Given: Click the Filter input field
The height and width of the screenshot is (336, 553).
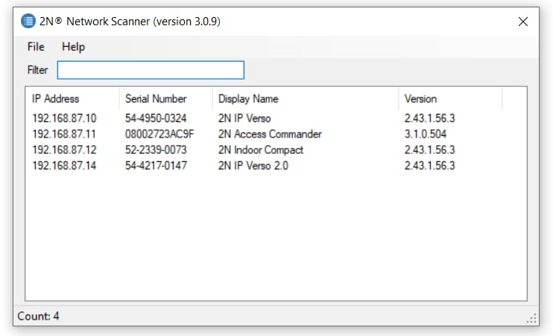Looking at the screenshot, I should point(151,70).
